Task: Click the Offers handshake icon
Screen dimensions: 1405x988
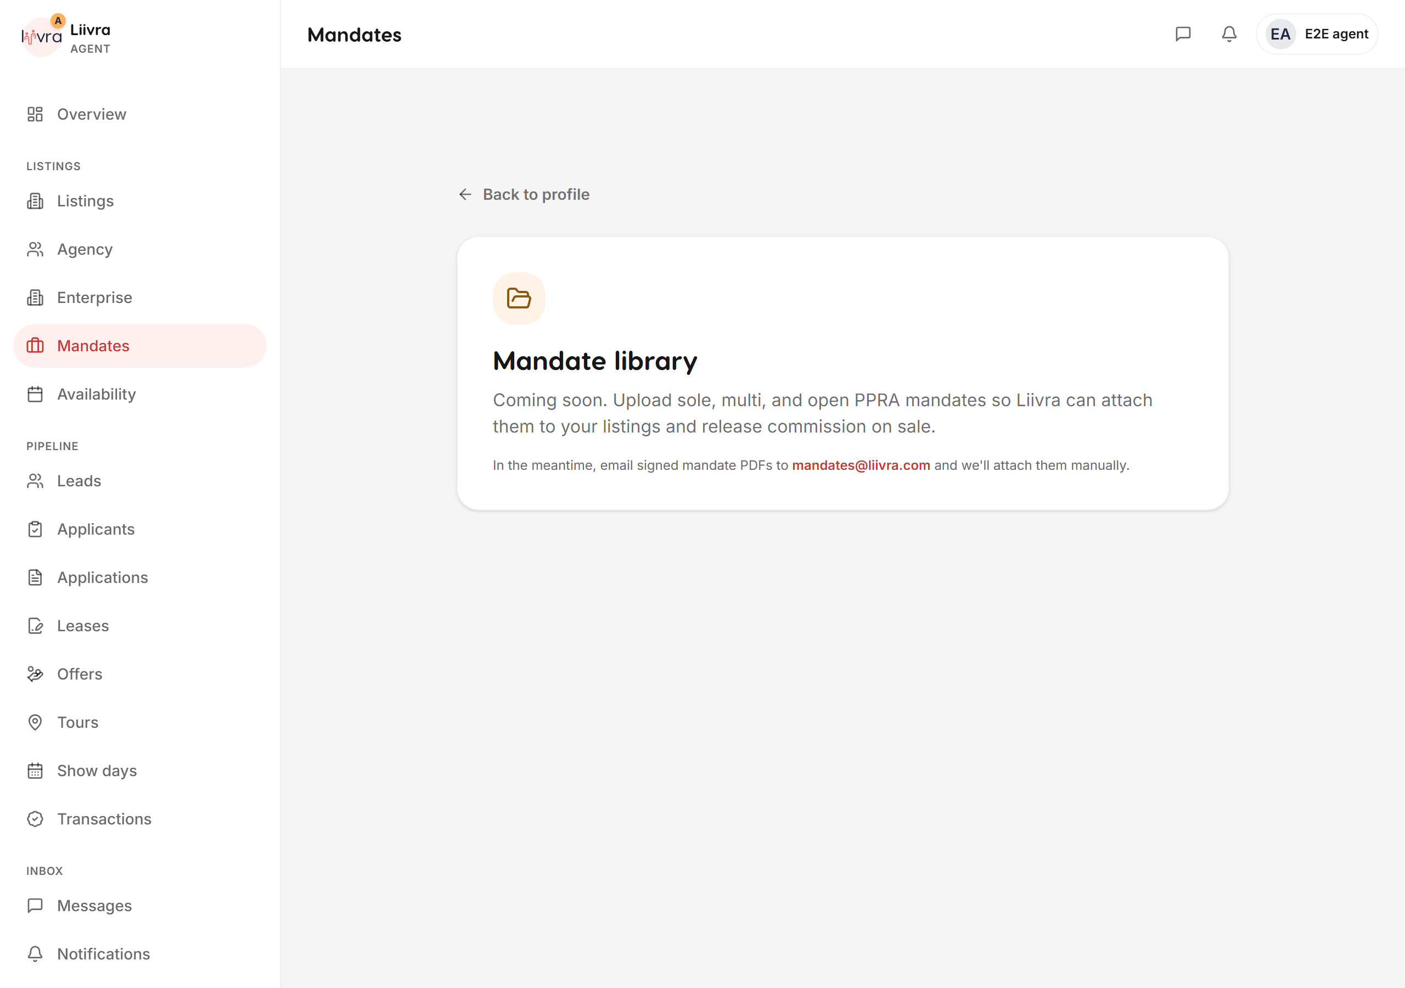Action: pyautogui.click(x=35, y=674)
